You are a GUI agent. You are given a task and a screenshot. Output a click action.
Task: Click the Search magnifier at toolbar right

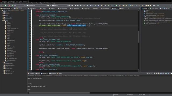click(171, 5)
